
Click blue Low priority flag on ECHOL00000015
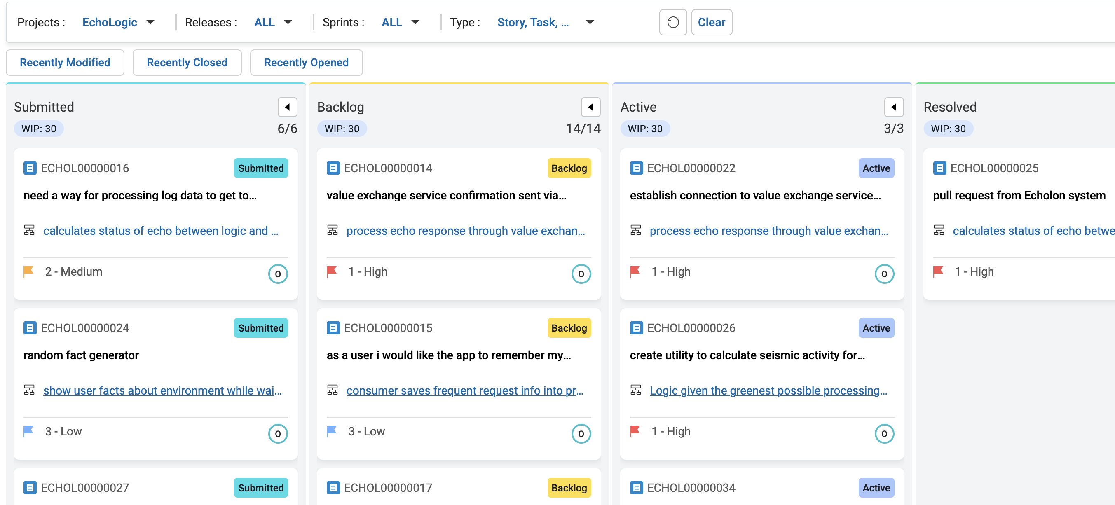[332, 431]
